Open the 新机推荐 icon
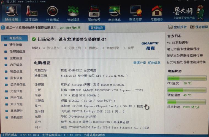Image resolution: width=209 pixels, height=137 pixels. click(x=135, y=13)
